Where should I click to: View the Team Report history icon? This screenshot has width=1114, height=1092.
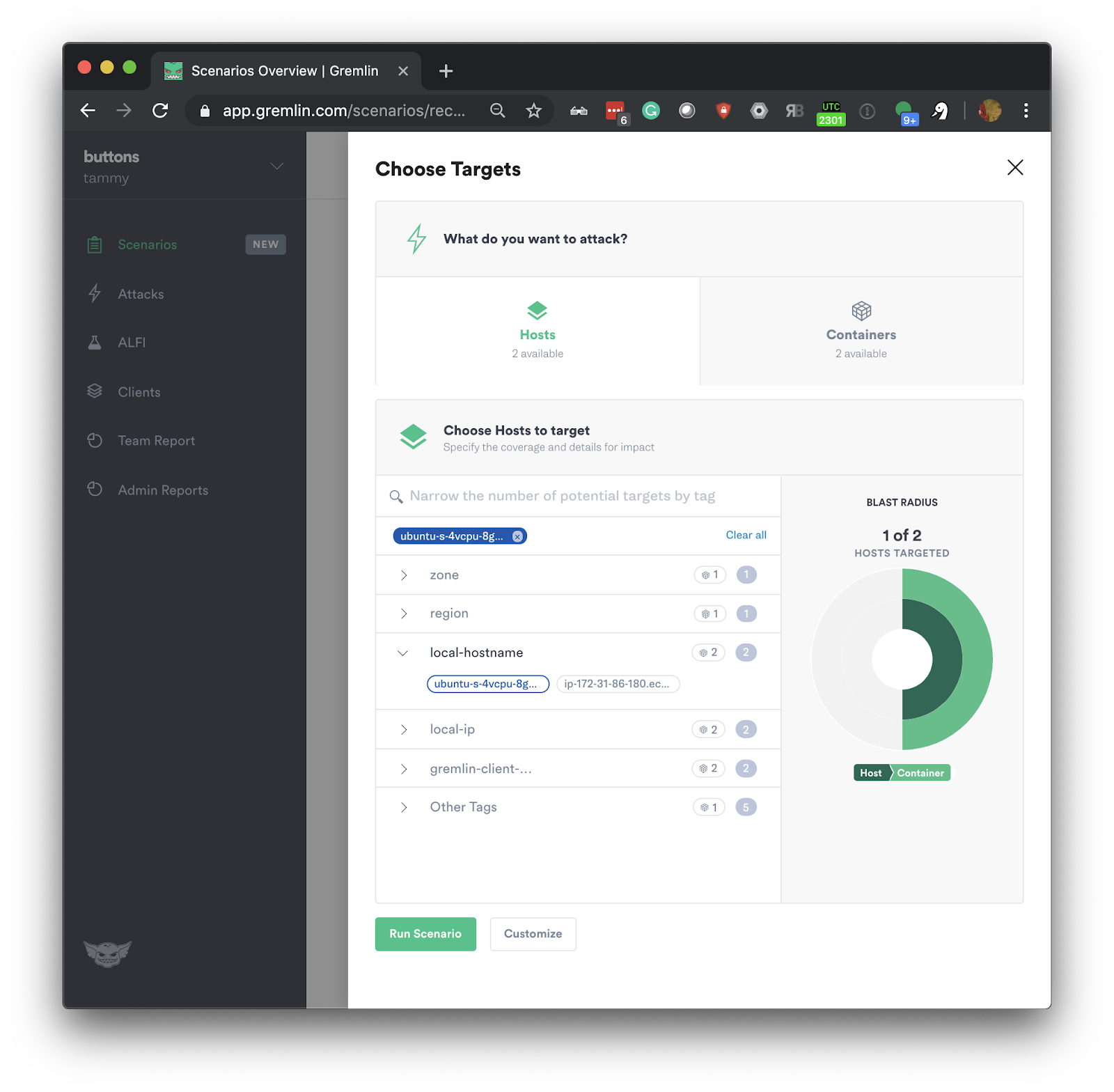[x=95, y=440]
